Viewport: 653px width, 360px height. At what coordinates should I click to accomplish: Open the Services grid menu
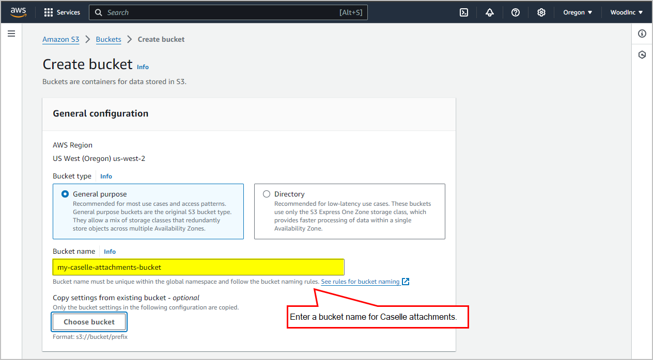[x=49, y=12]
